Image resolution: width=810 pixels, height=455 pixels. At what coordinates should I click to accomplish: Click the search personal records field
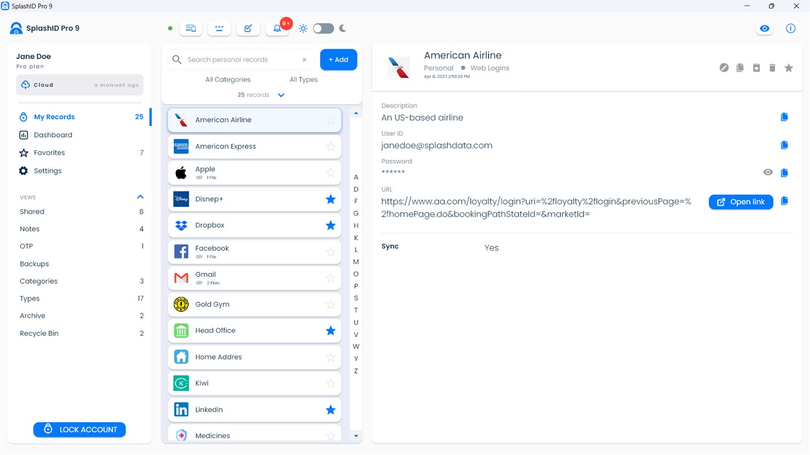point(241,60)
